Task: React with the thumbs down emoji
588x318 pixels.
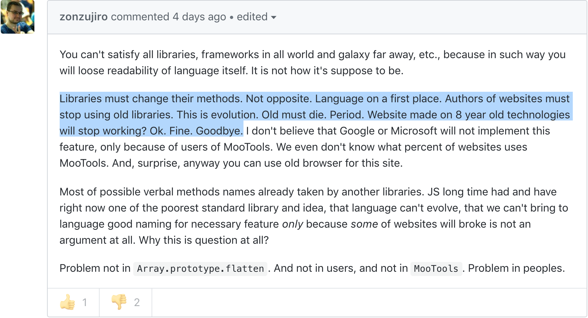Action: point(125,302)
